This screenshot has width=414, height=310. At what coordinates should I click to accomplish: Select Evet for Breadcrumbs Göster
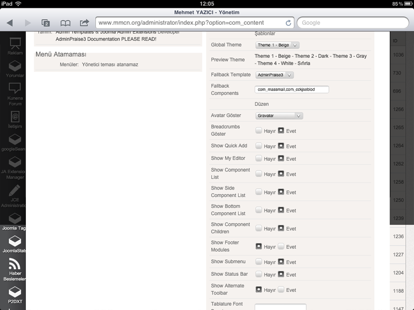(281, 131)
